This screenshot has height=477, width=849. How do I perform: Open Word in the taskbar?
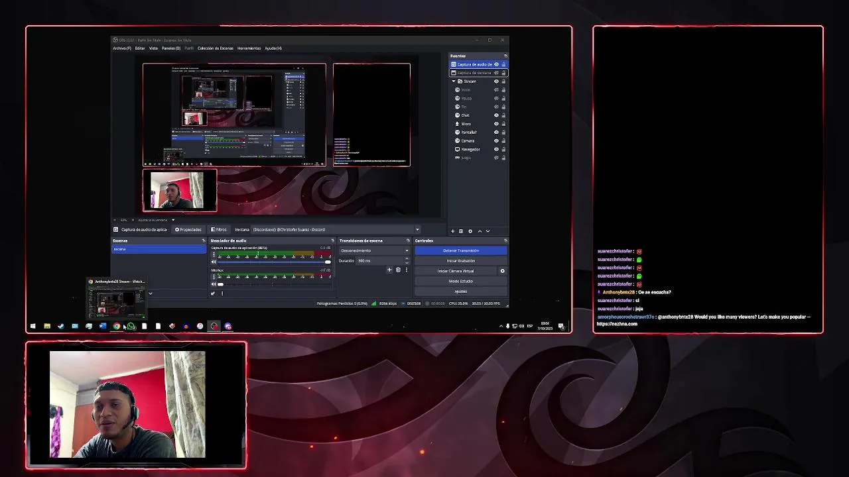tap(103, 326)
